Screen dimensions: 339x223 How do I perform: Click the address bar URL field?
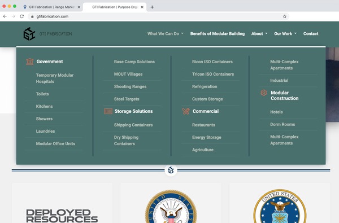pos(158,16)
